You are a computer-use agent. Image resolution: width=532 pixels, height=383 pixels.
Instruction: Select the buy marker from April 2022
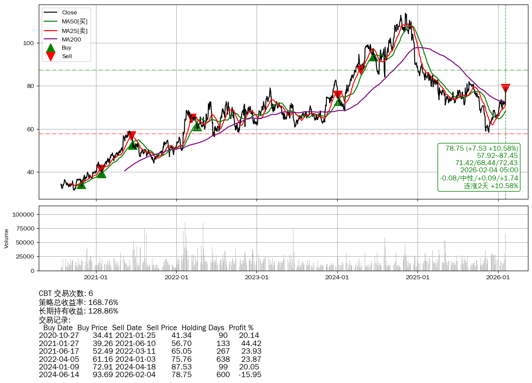point(197,126)
